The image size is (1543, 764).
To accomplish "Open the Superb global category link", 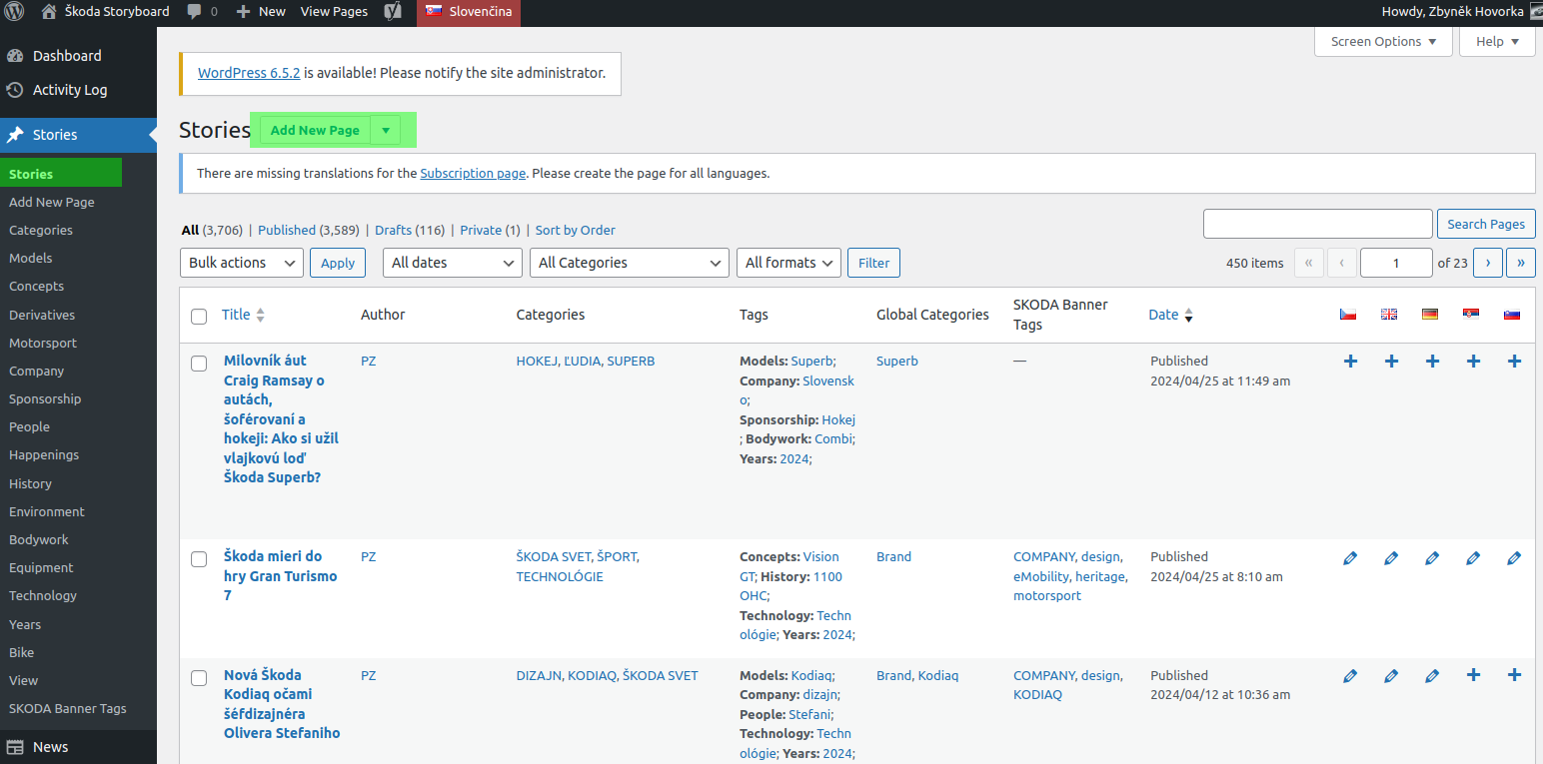I will pos(897,361).
